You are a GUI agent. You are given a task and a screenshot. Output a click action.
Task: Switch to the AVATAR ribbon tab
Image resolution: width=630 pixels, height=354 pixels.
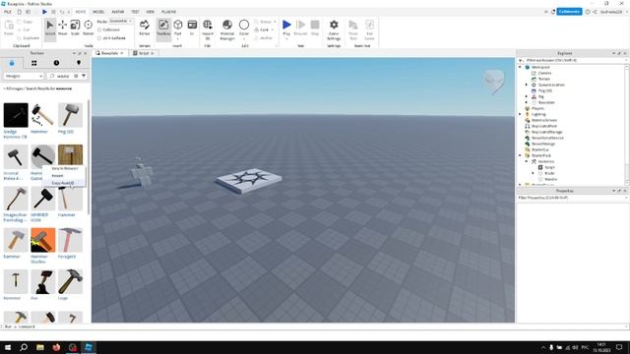tap(118, 12)
